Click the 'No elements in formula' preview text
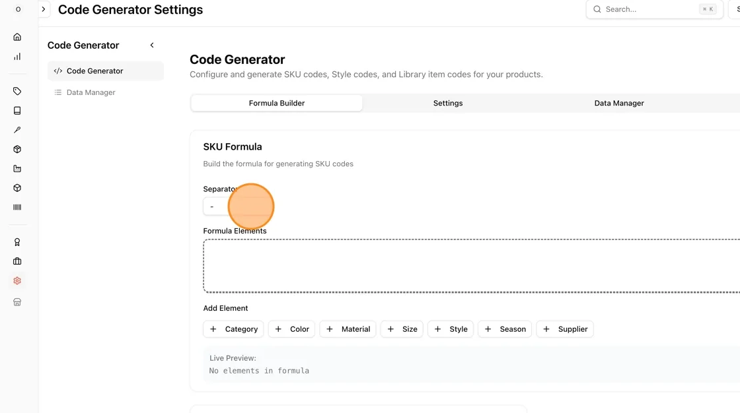 tap(259, 371)
